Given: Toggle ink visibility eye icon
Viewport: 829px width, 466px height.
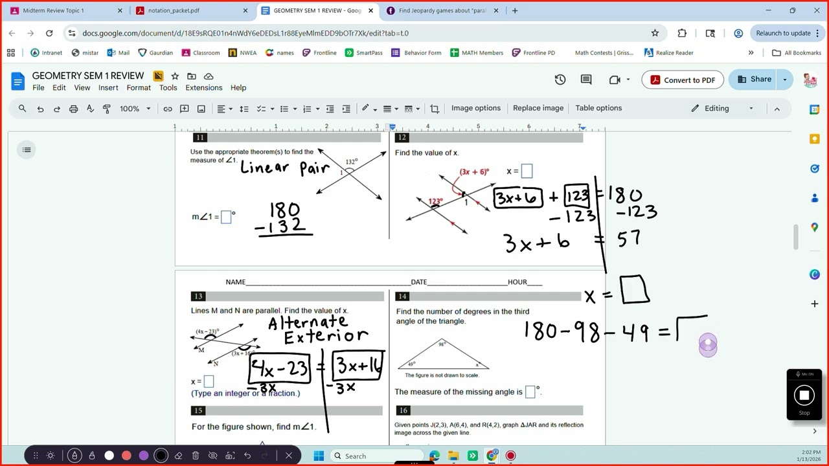Looking at the screenshot, I should [x=212, y=456].
